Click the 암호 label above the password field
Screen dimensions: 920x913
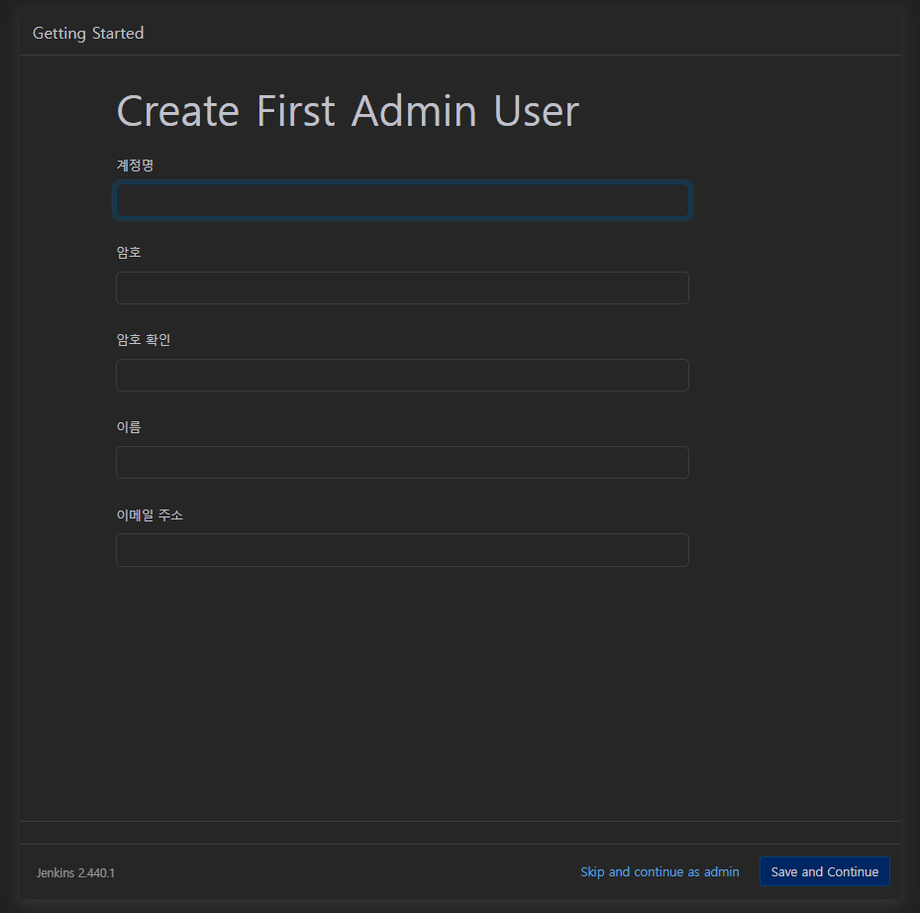(x=129, y=252)
